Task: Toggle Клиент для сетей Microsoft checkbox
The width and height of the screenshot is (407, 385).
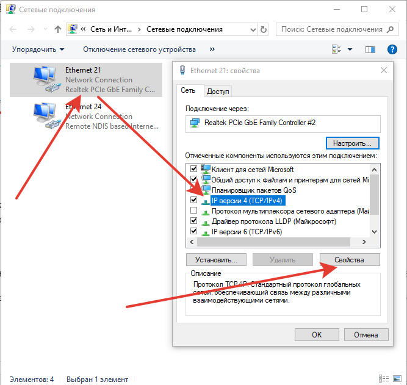Action: pos(193,169)
